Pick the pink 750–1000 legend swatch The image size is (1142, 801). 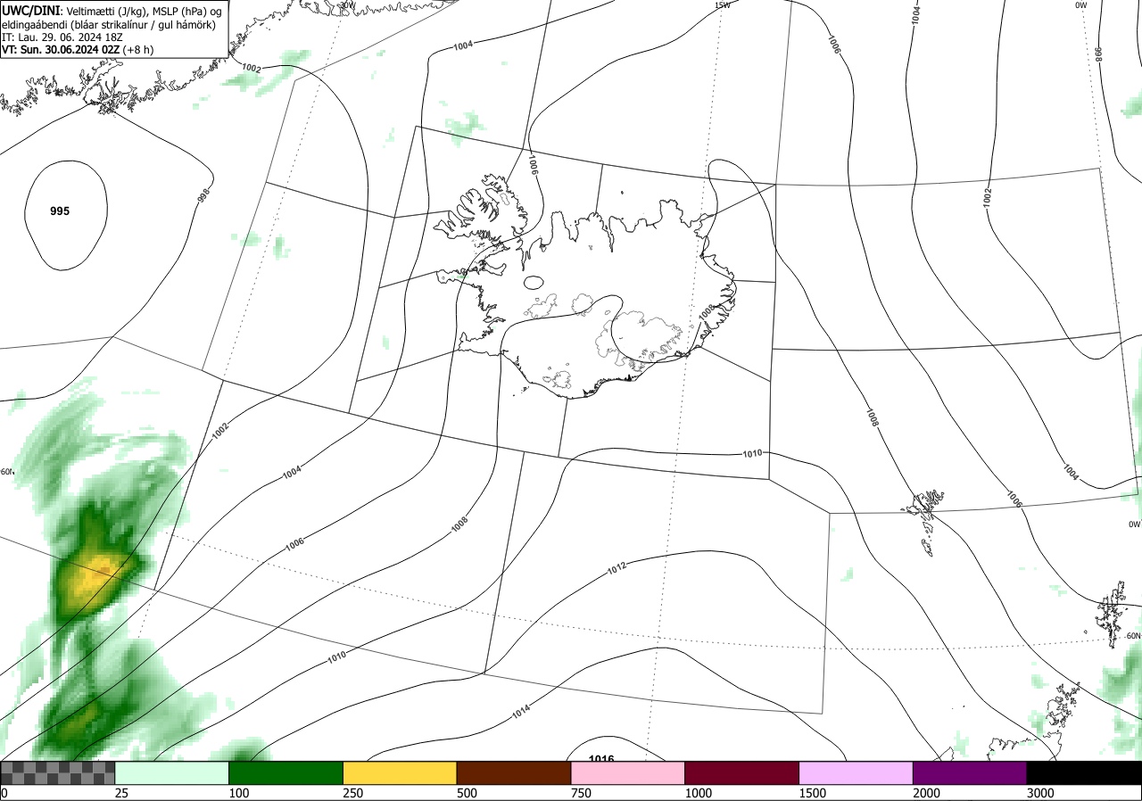628,772
